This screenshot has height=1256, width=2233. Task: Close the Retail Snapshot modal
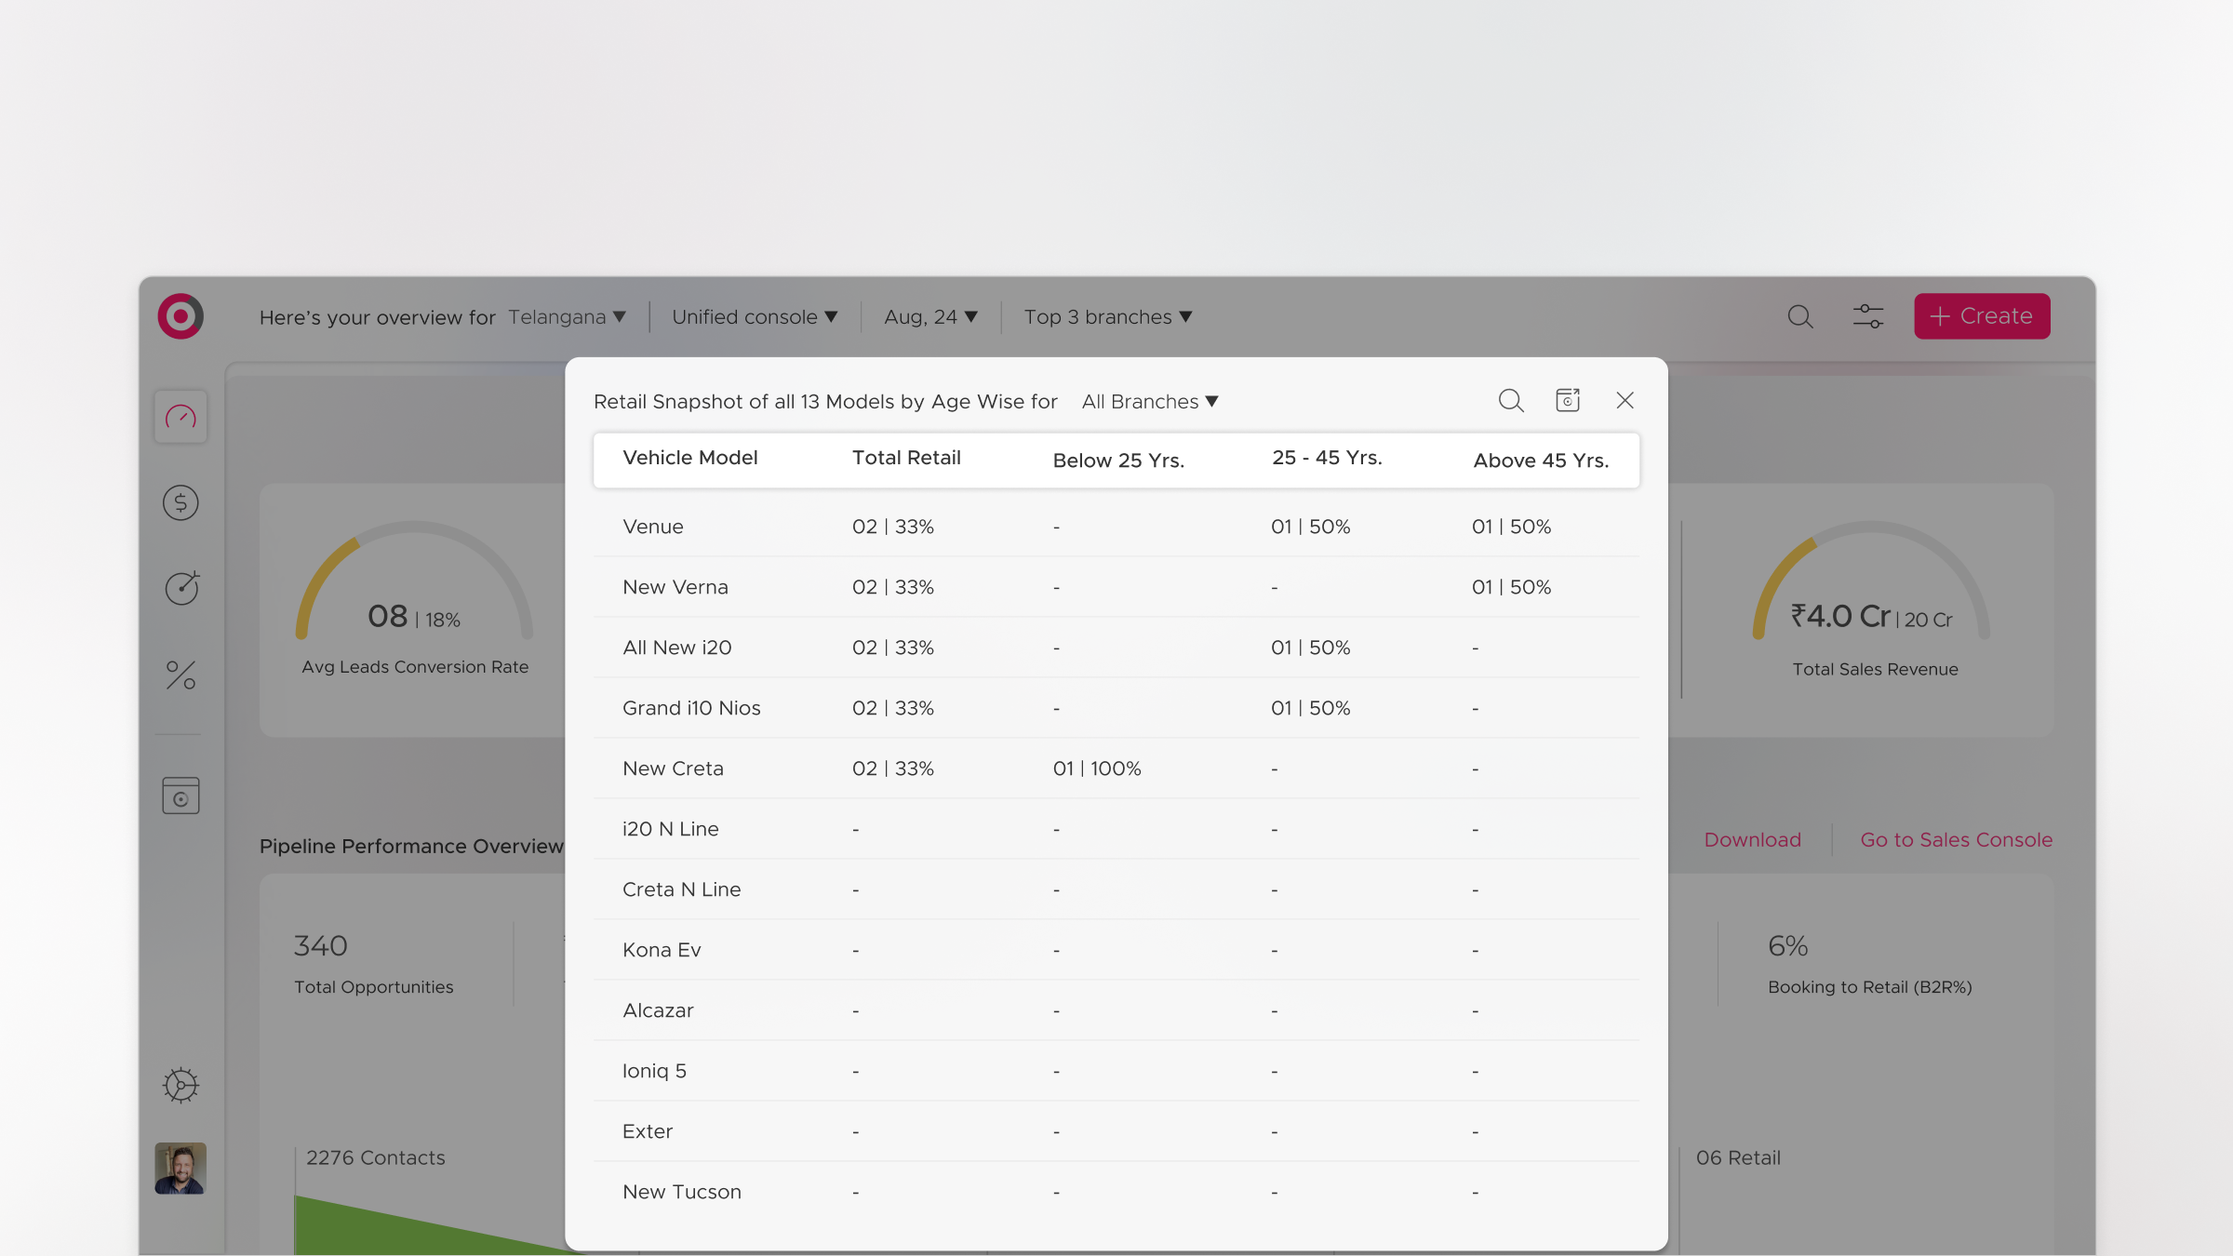click(x=1625, y=400)
